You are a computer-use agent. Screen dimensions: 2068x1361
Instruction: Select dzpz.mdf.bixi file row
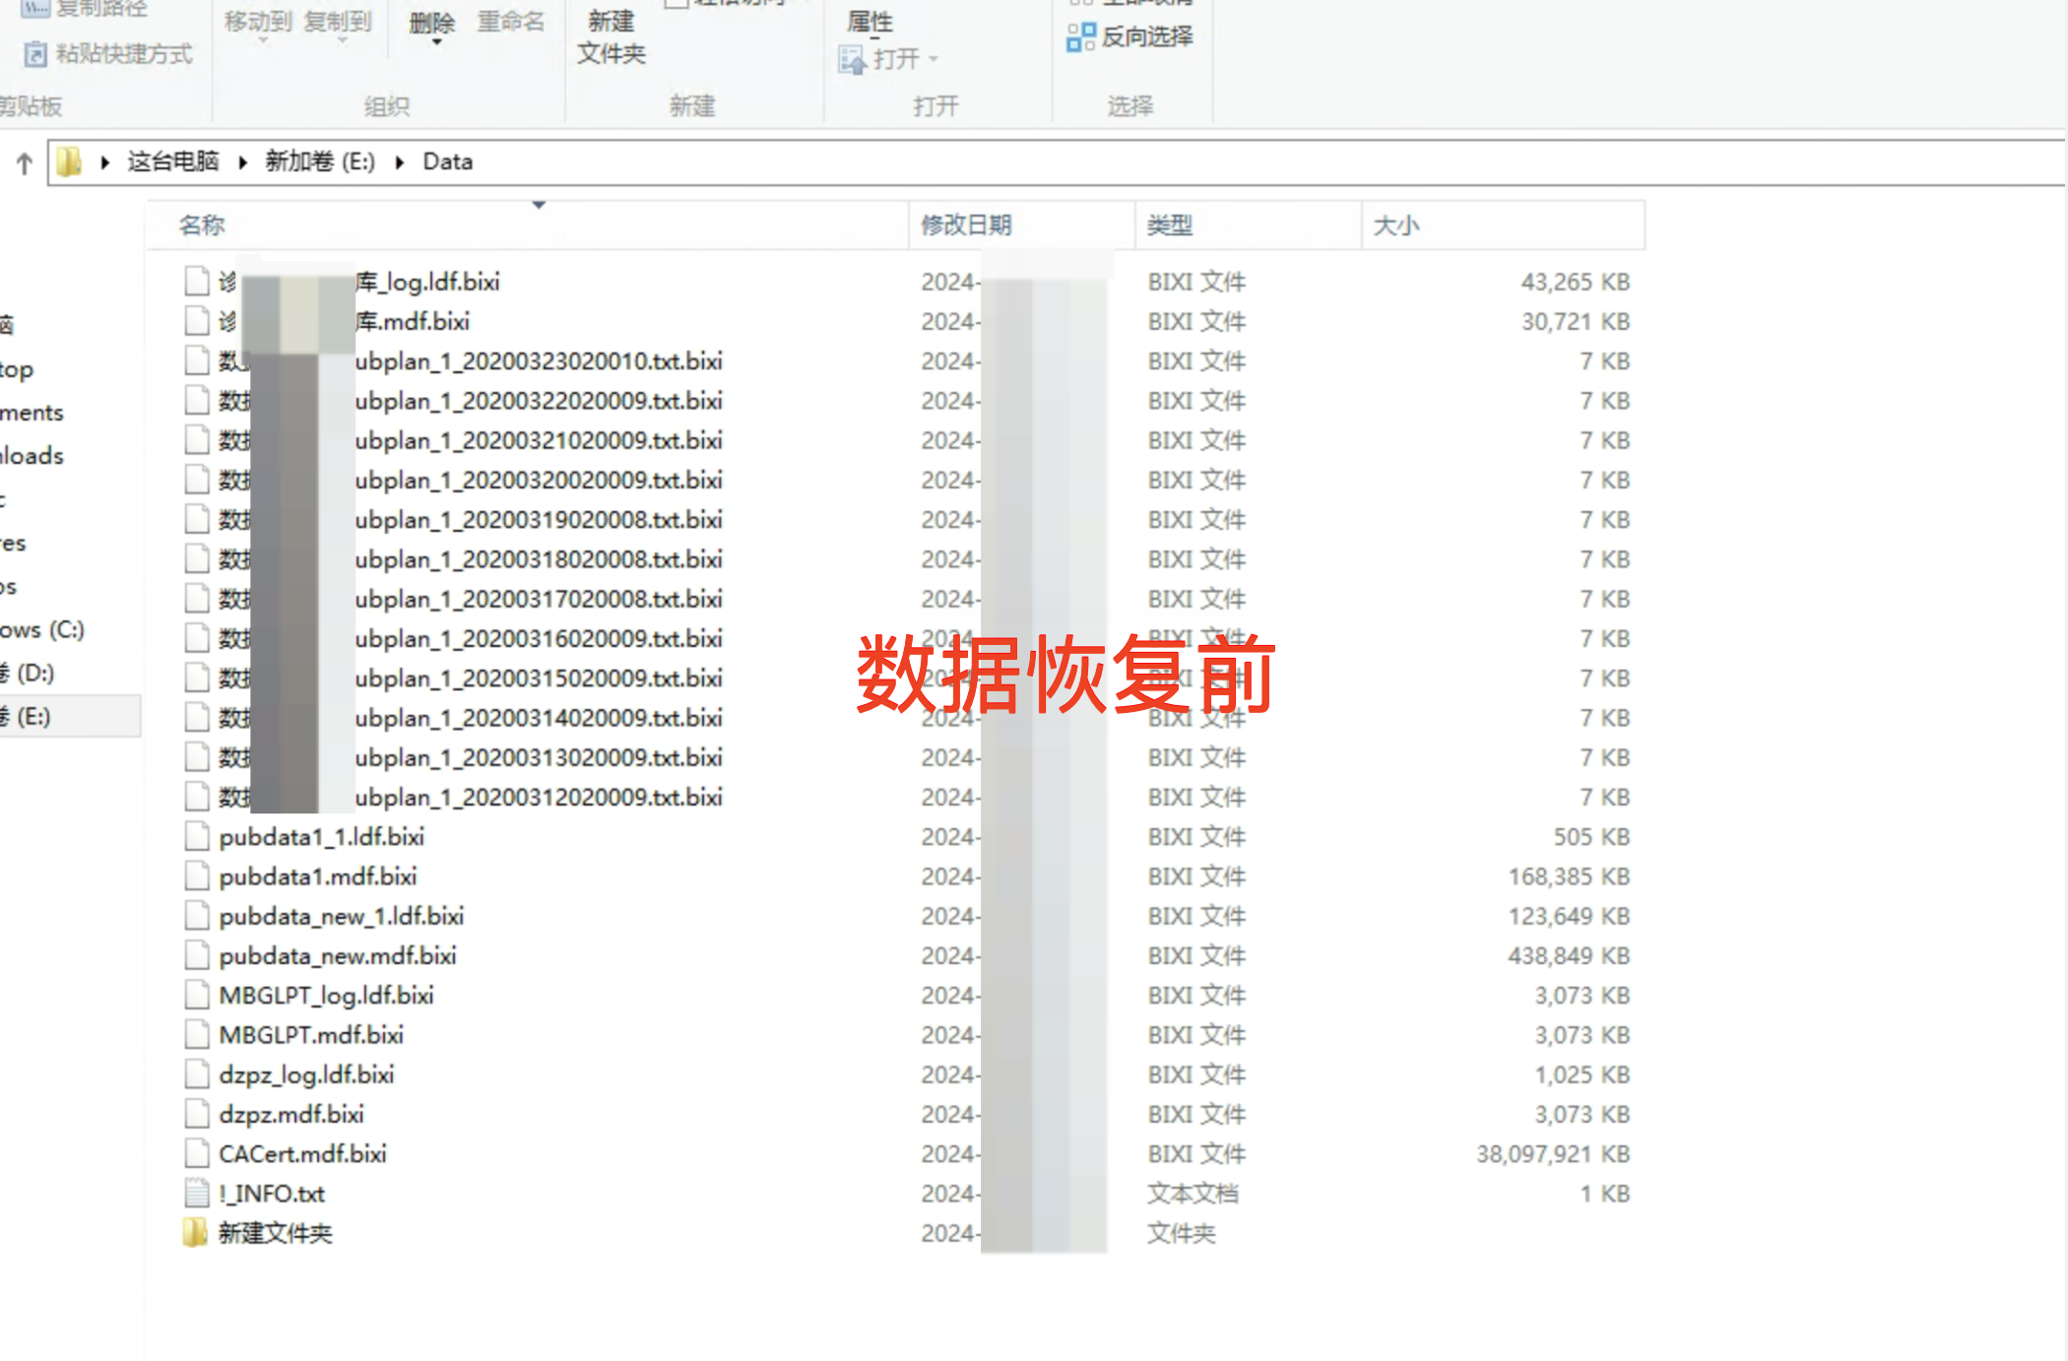tap(291, 1114)
